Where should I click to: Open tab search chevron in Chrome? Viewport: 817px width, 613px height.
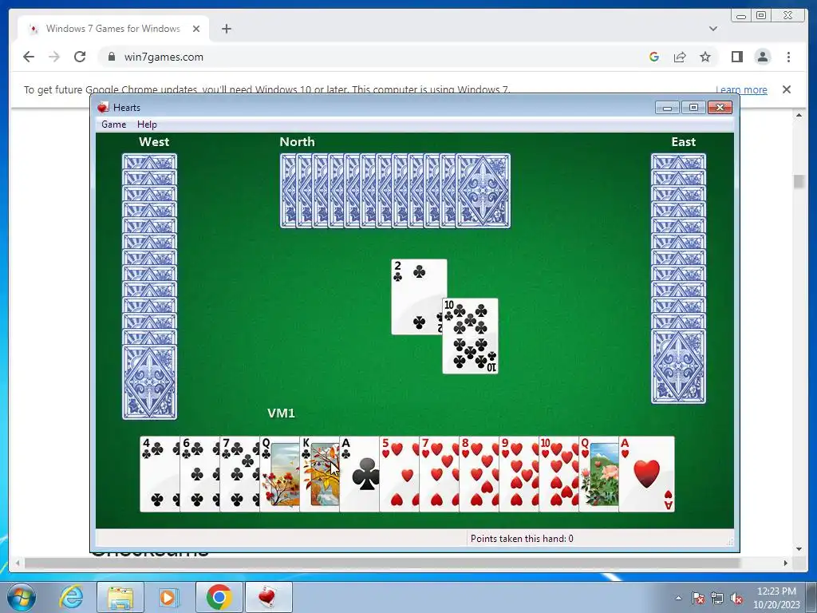coord(713,29)
